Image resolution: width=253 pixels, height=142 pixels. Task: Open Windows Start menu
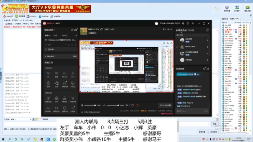pos(3,139)
